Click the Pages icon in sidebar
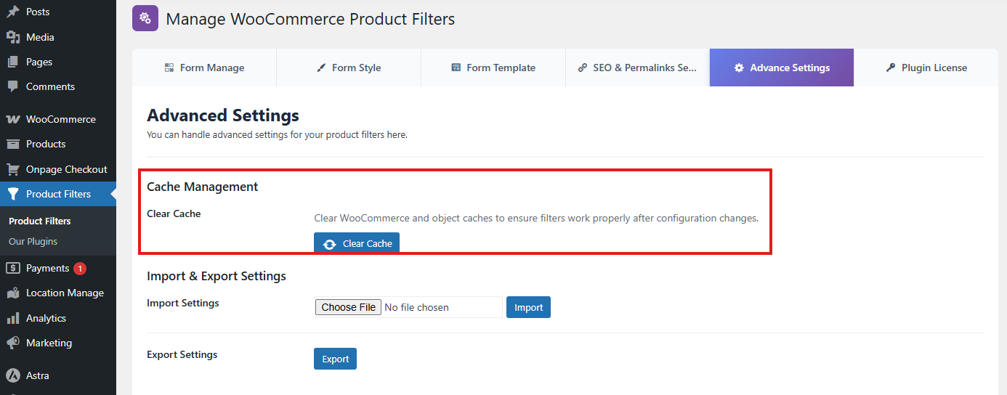1007x395 pixels. click(13, 62)
